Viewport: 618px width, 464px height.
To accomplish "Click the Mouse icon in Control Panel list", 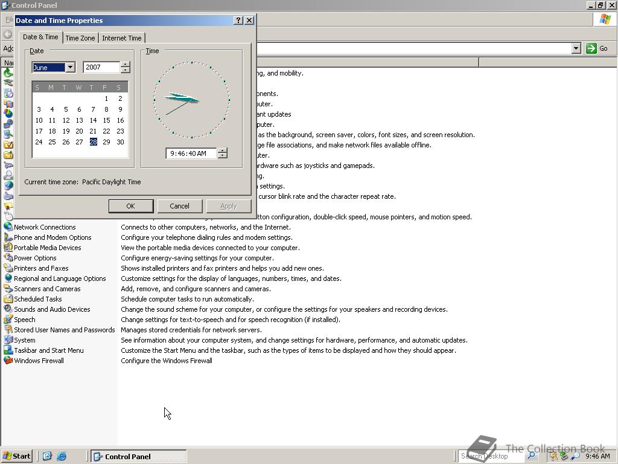I will click(8, 216).
